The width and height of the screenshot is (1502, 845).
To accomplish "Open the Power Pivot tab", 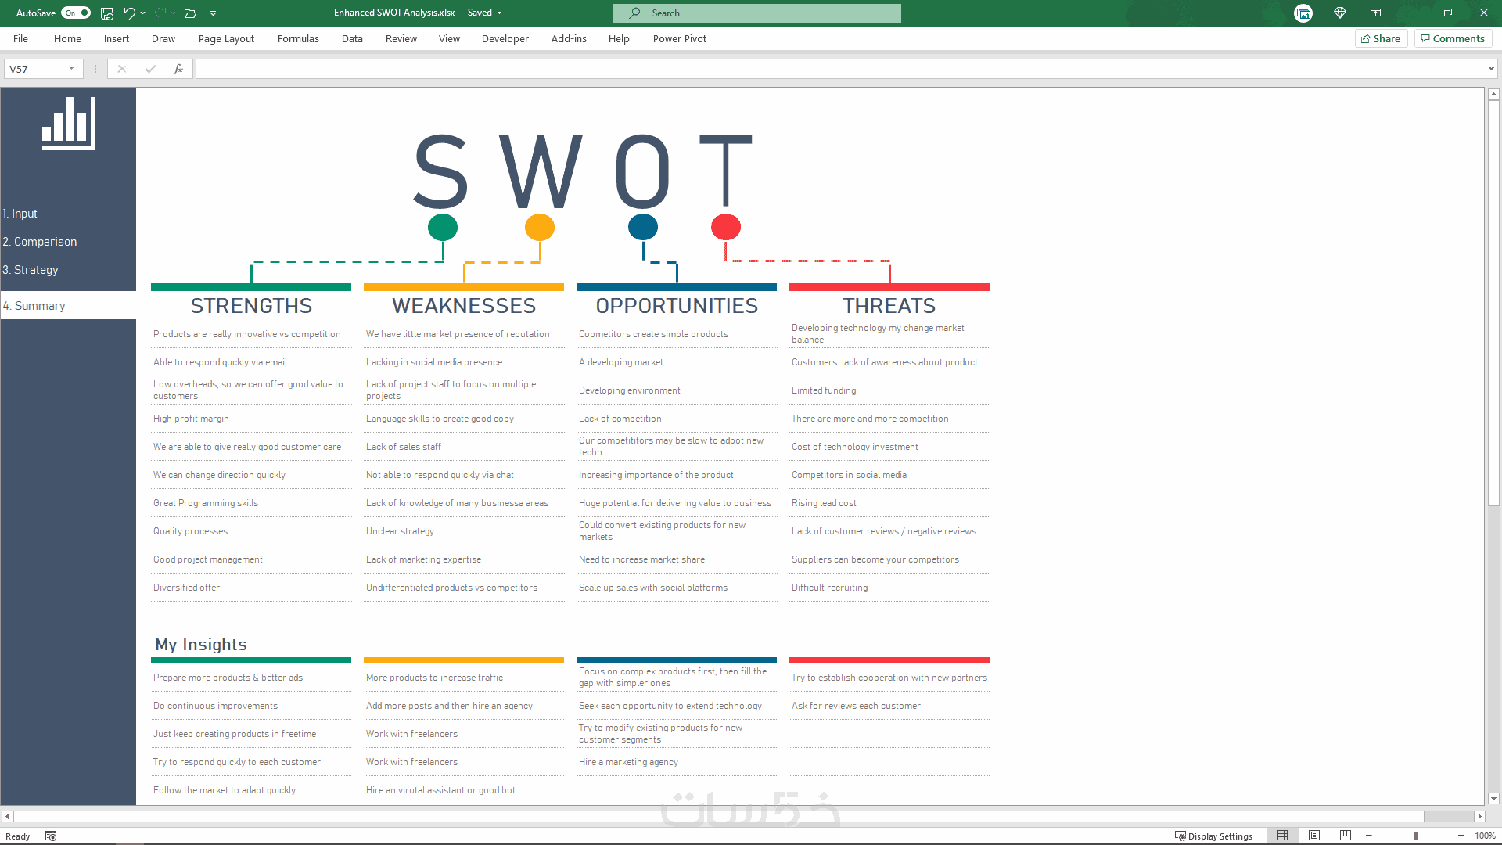I will tap(679, 38).
